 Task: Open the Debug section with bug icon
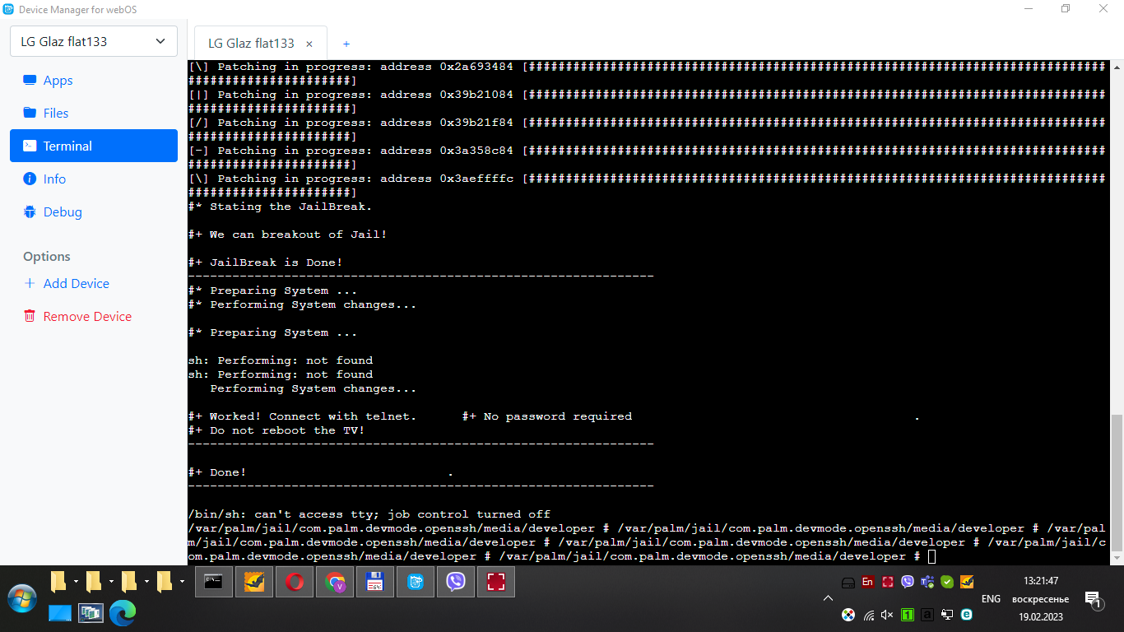click(x=63, y=212)
